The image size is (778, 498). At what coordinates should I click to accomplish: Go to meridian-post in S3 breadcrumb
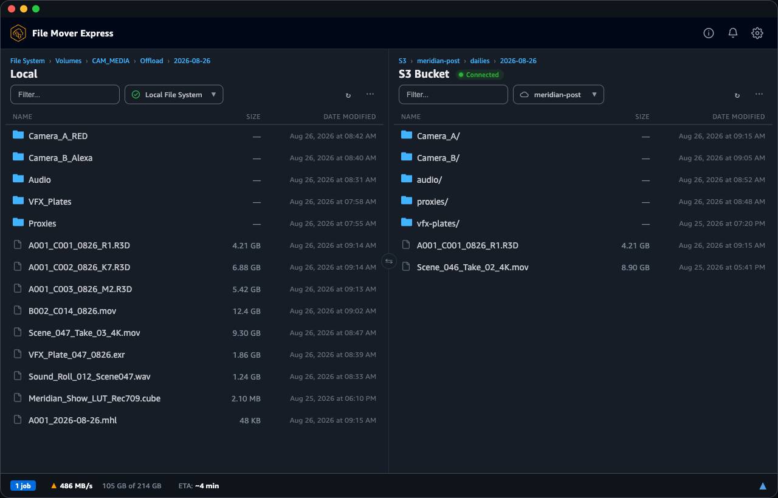point(438,61)
